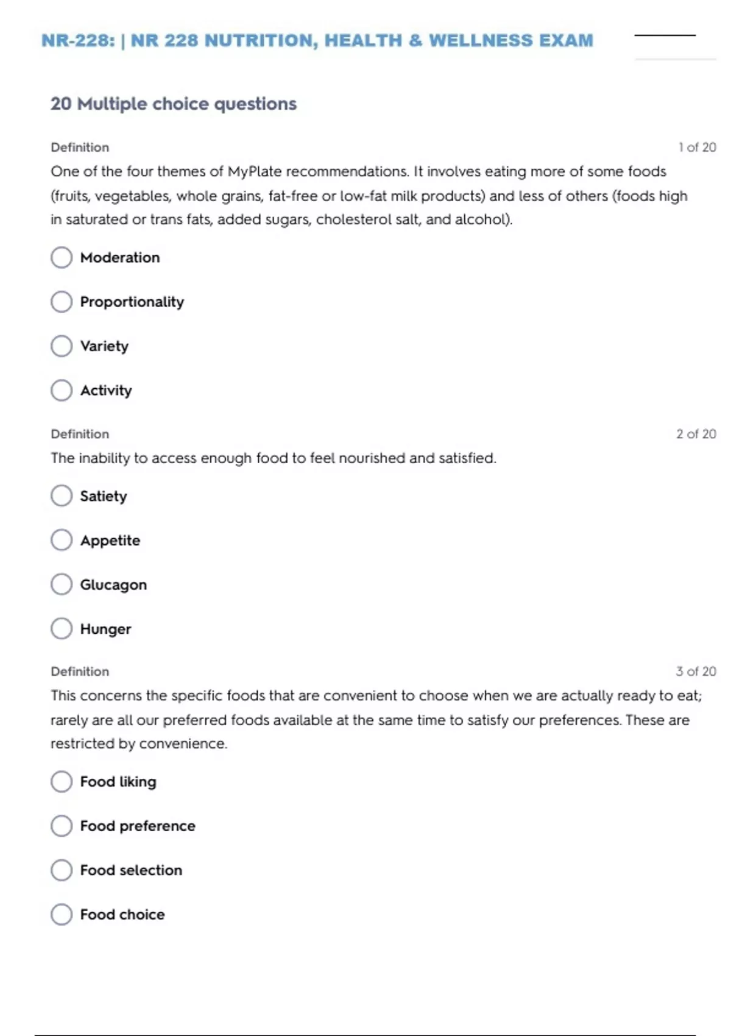The height and width of the screenshot is (1036, 731).
Task: Click the definition about convenient foods
Action: click(x=376, y=720)
